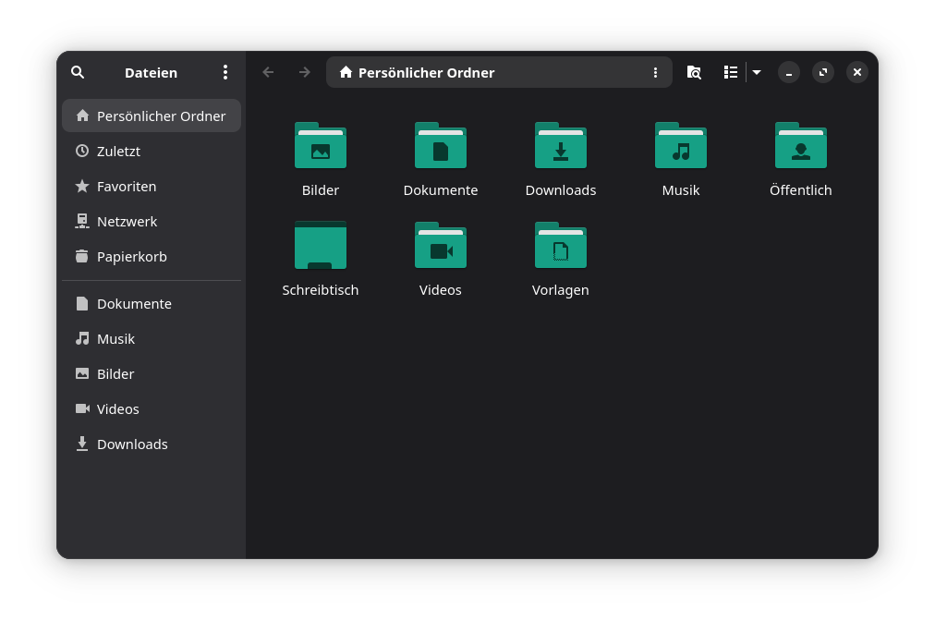Click the search magnifier icon in sidebar header
The height and width of the screenshot is (621, 935).
click(x=78, y=72)
